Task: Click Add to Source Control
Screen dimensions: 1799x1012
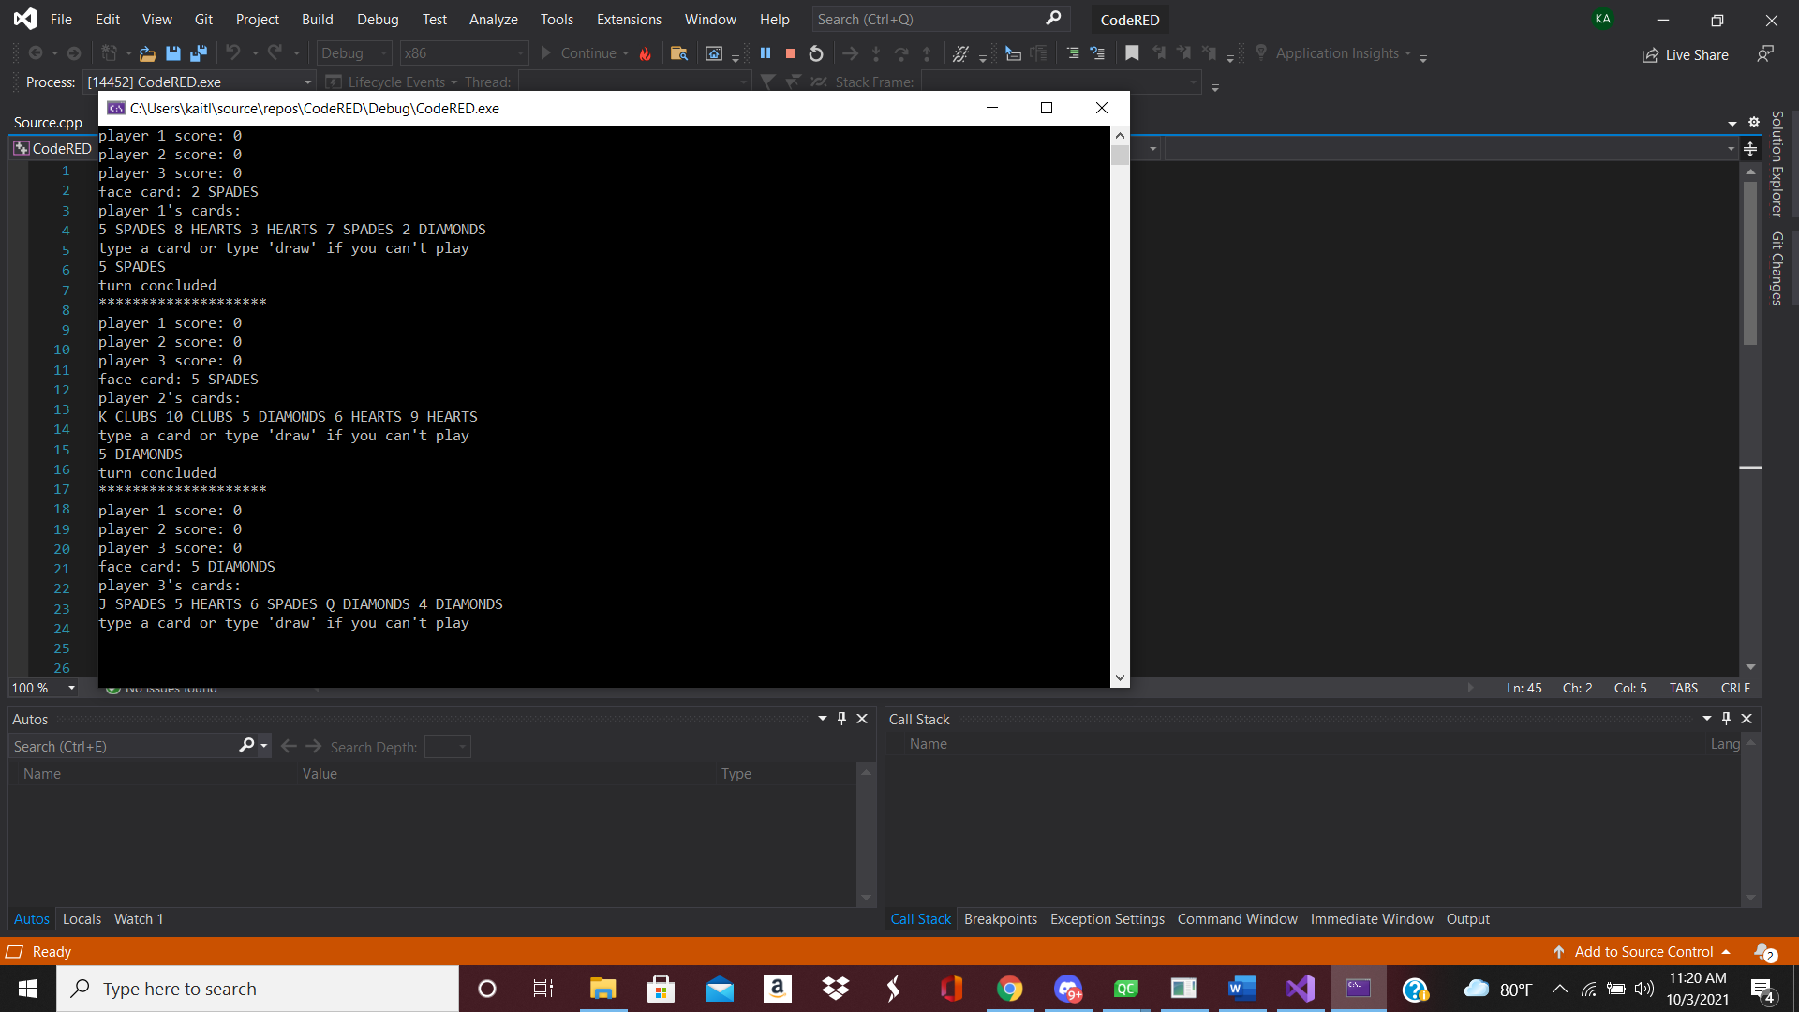Action: [1643, 952]
